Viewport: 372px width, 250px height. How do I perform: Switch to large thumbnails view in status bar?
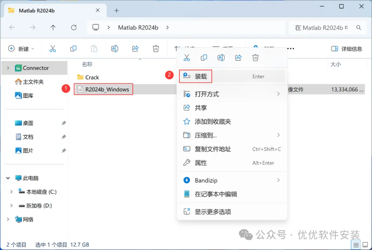point(365,245)
